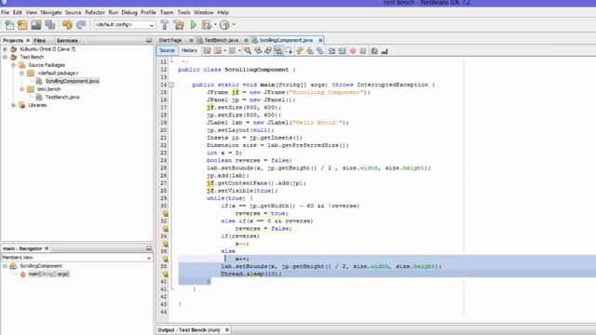Click the Find Next Occurrence icon
This screenshot has height=335, width=596.
268,51
